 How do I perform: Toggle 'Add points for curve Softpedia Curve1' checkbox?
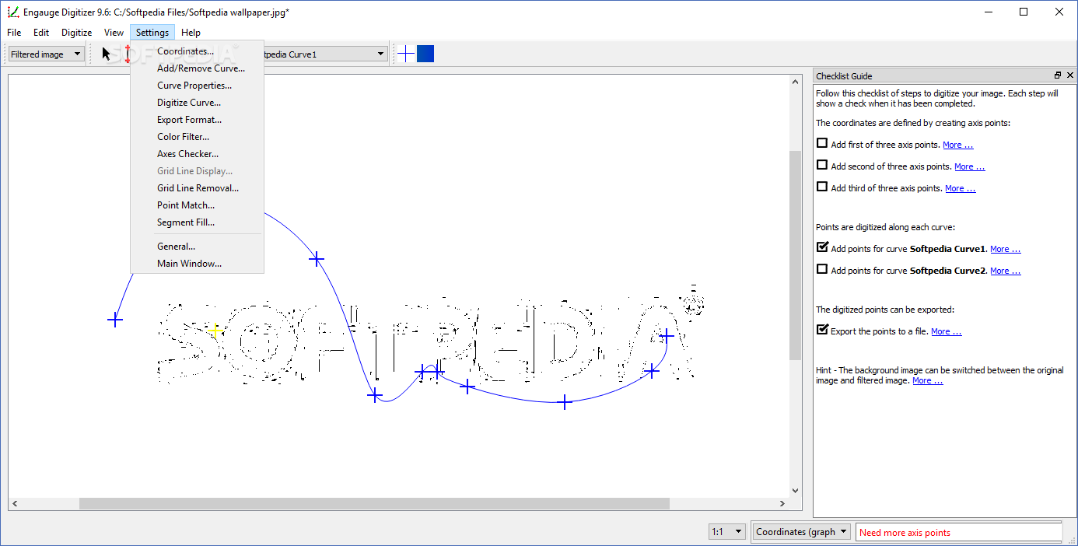(x=822, y=247)
